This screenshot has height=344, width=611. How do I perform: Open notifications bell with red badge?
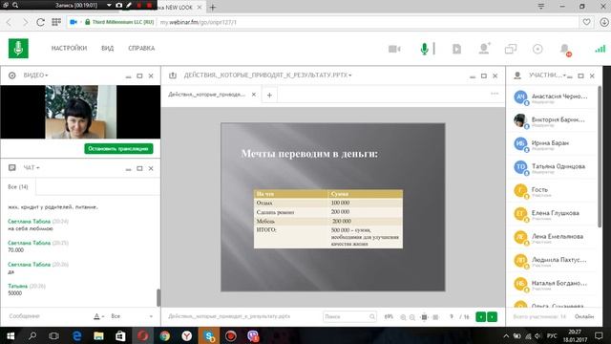(565, 49)
